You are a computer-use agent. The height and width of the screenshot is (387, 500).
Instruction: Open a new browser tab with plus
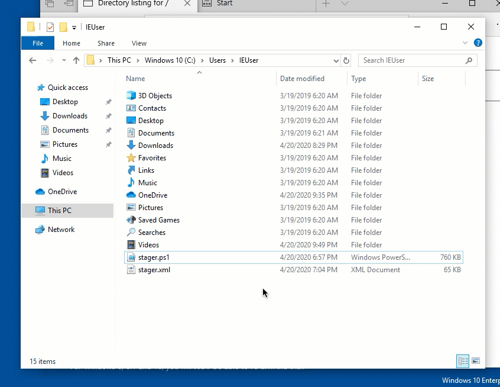(x=326, y=4)
